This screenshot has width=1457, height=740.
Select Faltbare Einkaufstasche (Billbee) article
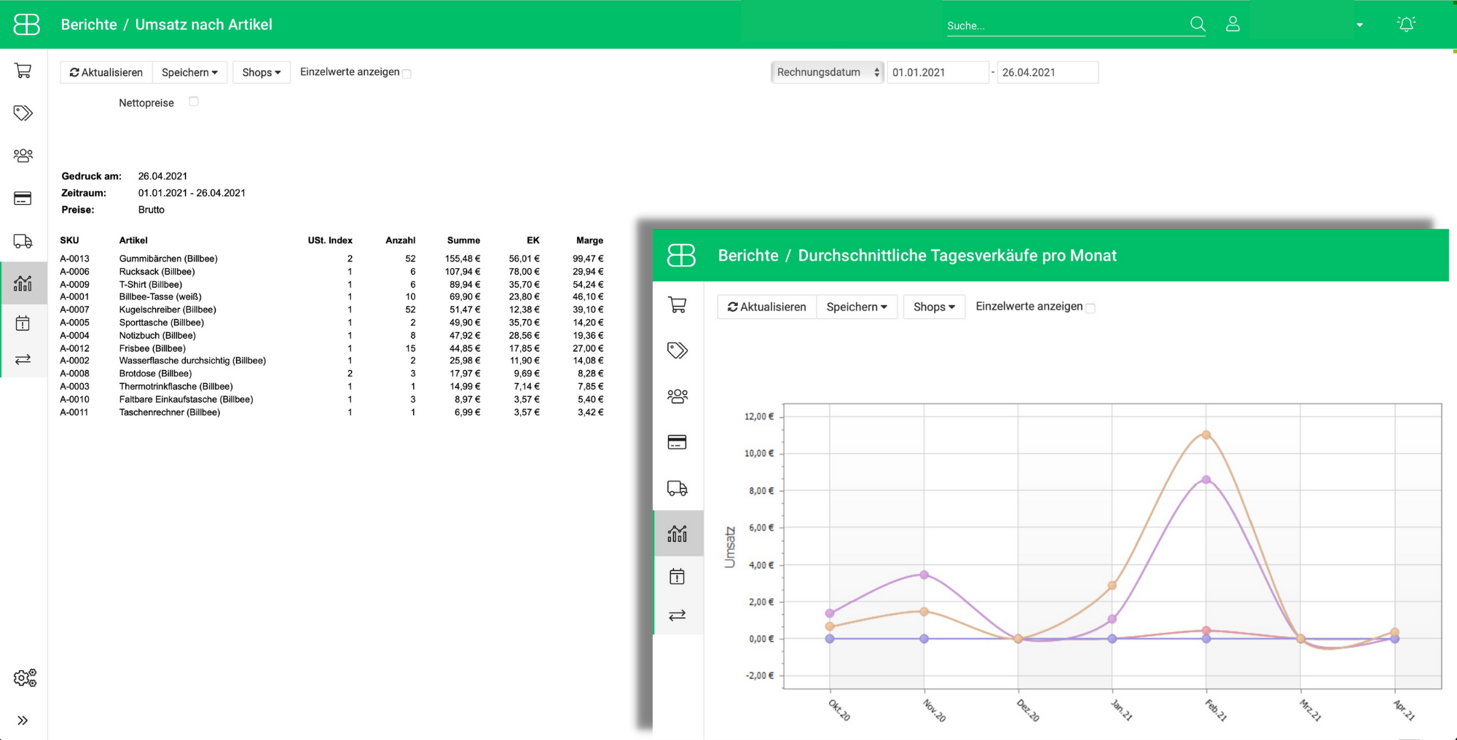[186, 399]
